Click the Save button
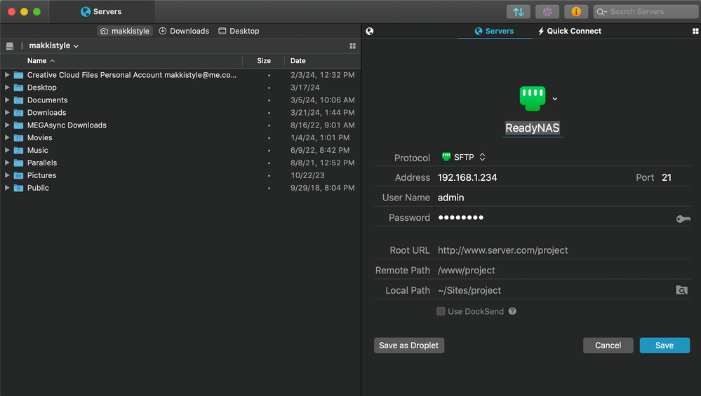Viewport: 701px width, 396px height. (x=664, y=345)
